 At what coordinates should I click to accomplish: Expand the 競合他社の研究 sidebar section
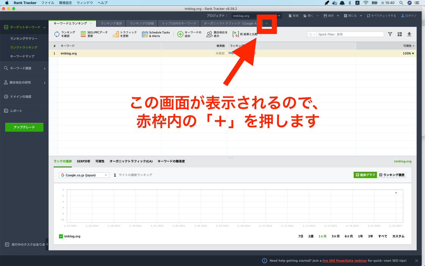coord(44,82)
